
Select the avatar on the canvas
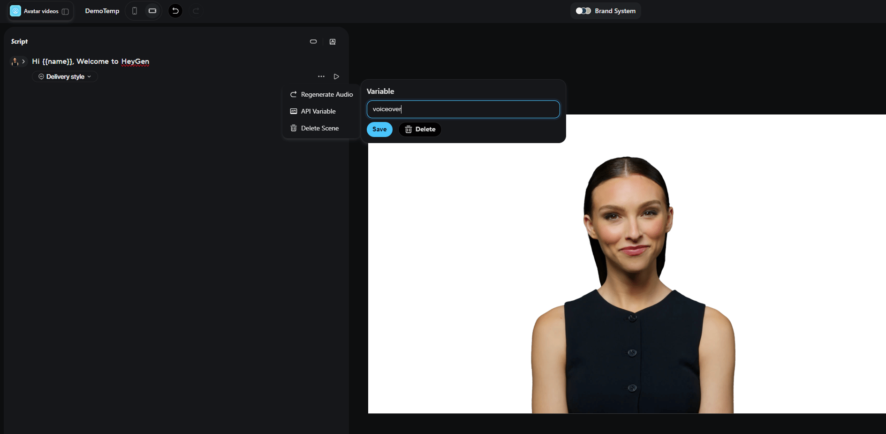point(633,286)
